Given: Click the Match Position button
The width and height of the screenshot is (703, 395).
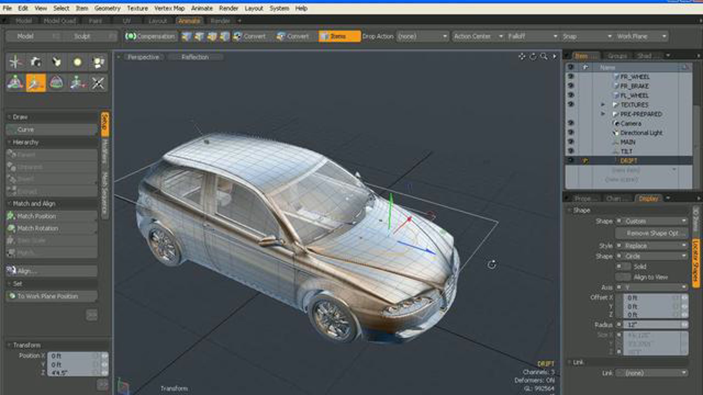Looking at the screenshot, I should (x=52, y=216).
